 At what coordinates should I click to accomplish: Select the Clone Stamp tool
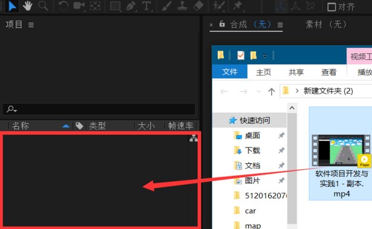[x=183, y=6]
